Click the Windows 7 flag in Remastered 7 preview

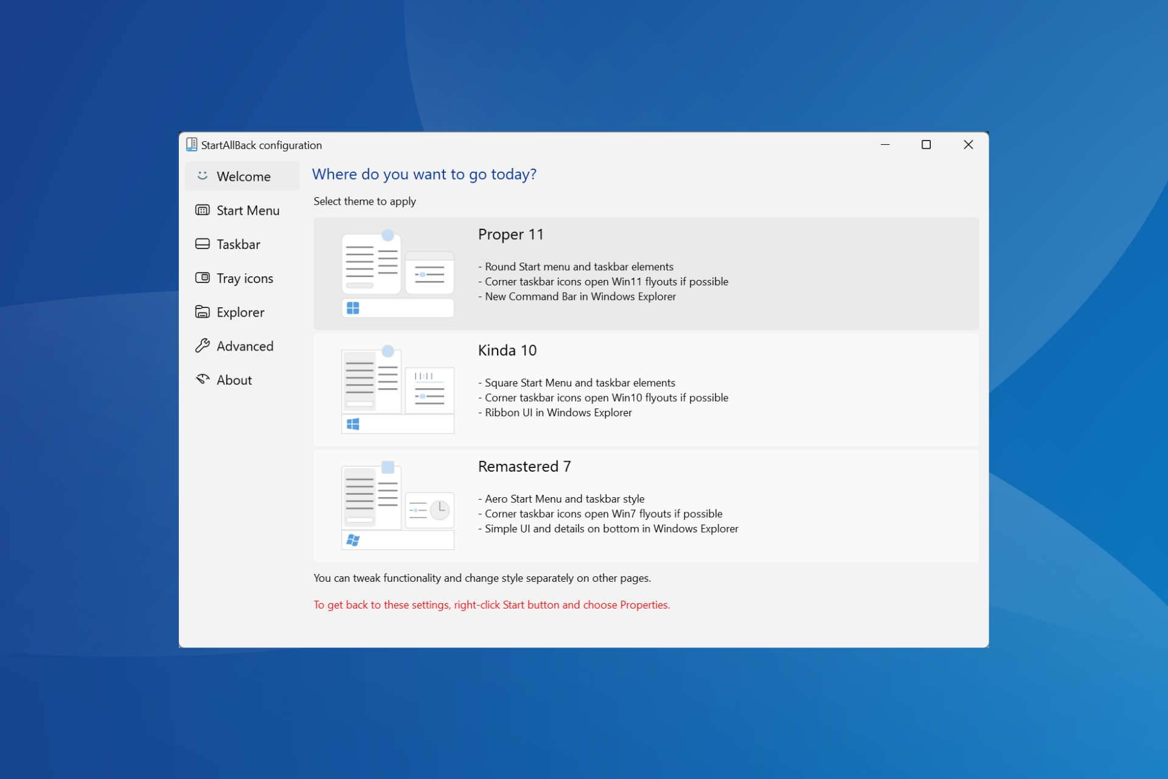click(x=353, y=540)
